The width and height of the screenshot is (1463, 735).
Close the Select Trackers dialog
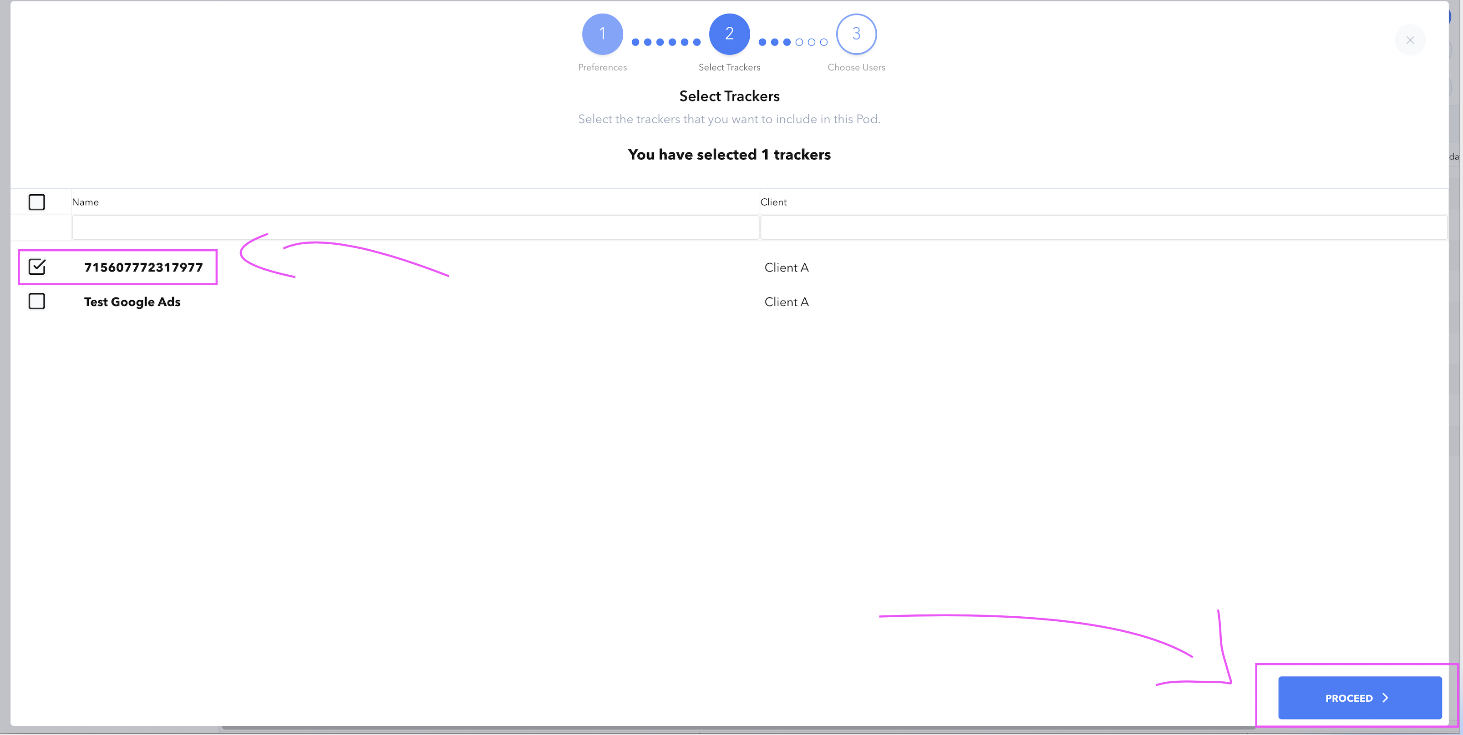(1410, 40)
